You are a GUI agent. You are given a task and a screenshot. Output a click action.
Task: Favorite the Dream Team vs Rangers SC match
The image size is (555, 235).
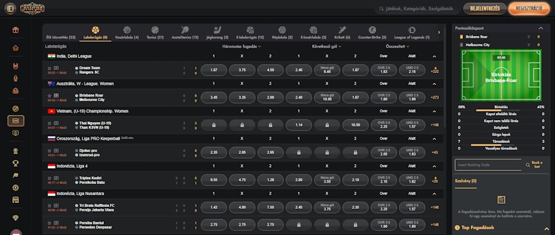[50, 68]
